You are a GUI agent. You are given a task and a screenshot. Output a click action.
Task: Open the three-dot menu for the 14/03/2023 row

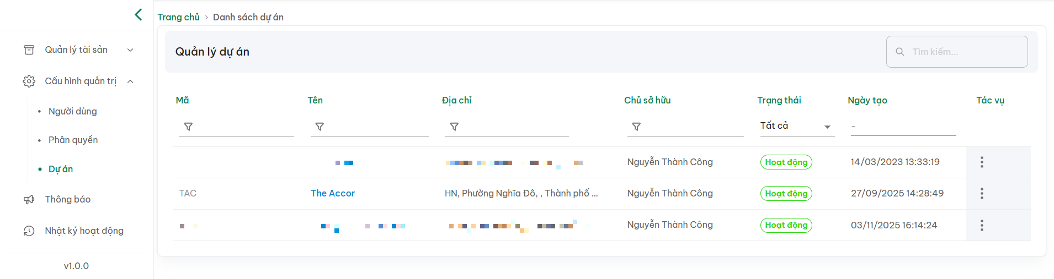pos(982,162)
